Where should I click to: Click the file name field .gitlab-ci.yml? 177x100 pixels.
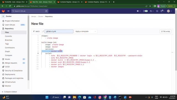59,31
